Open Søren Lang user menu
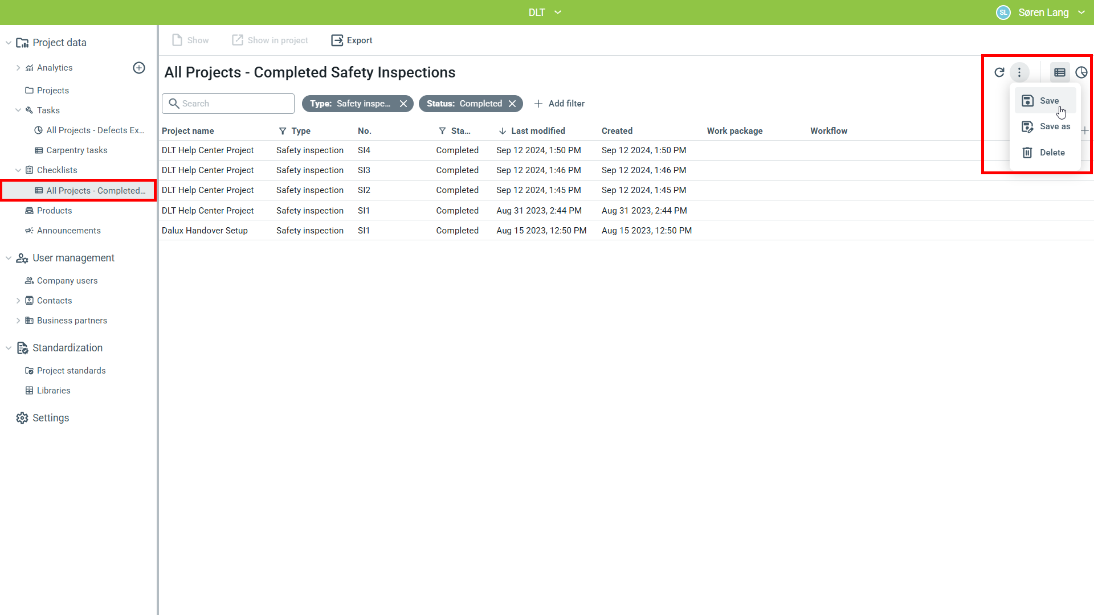Screen dimensions: 1094x615 click(x=1043, y=13)
